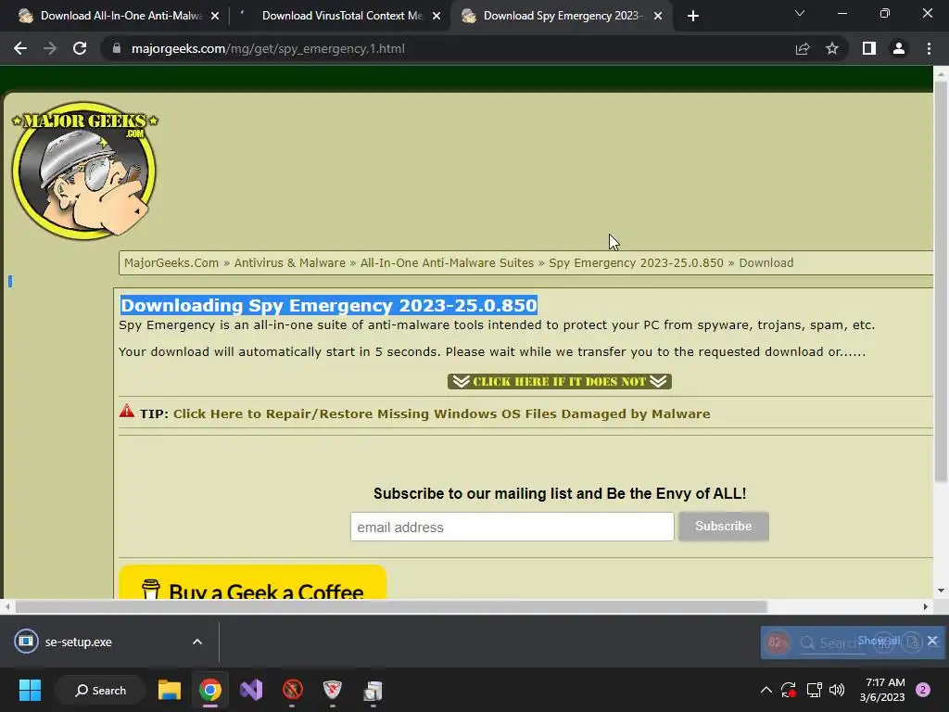
Task: Click Buy a Geek a Coffee banner
Action: pos(252,582)
